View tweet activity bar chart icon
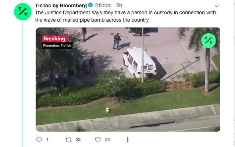This screenshot has width=235, height=147. [x=127, y=140]
